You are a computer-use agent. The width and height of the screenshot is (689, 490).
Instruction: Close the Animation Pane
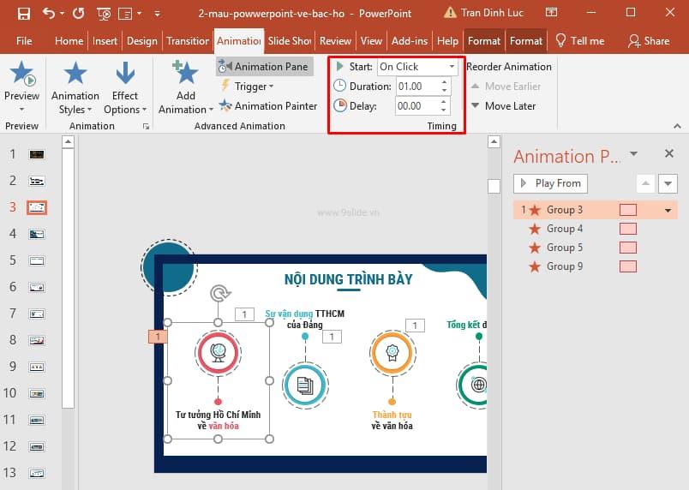[x=669, y=153]
